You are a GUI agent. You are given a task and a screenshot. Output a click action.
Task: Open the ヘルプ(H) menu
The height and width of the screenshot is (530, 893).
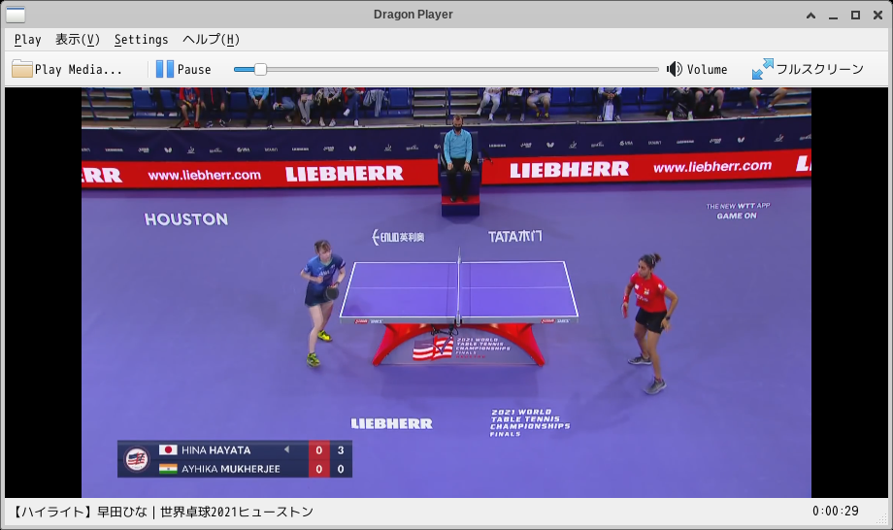(x=211, y=39)
